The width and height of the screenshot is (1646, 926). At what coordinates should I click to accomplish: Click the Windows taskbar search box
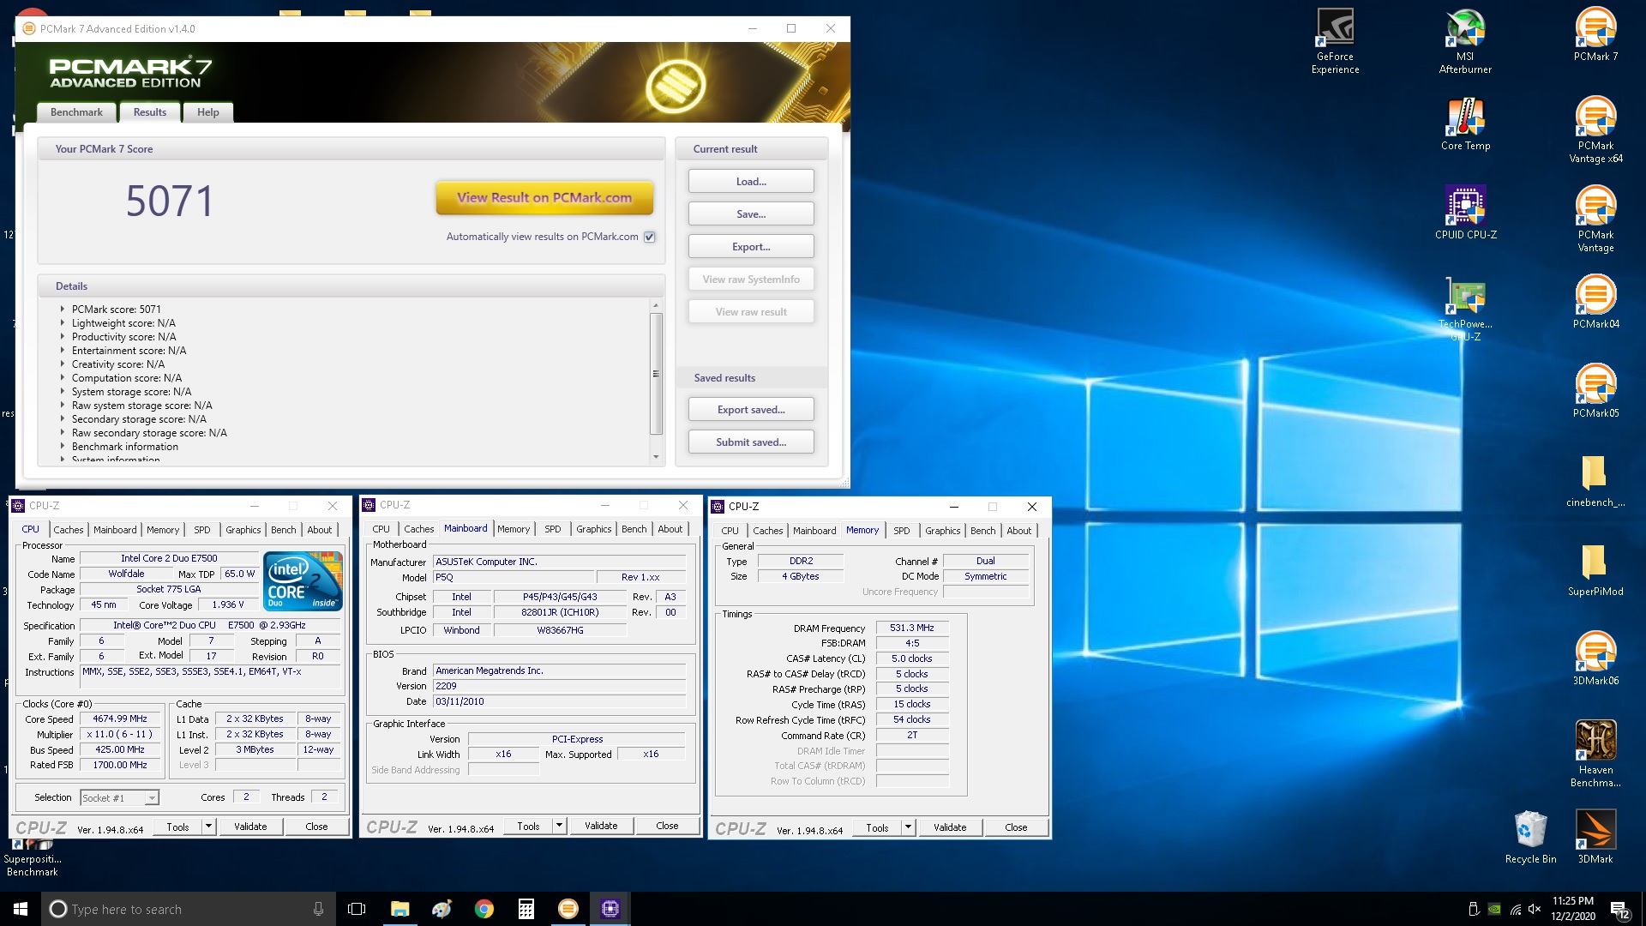tap(189, 909)
